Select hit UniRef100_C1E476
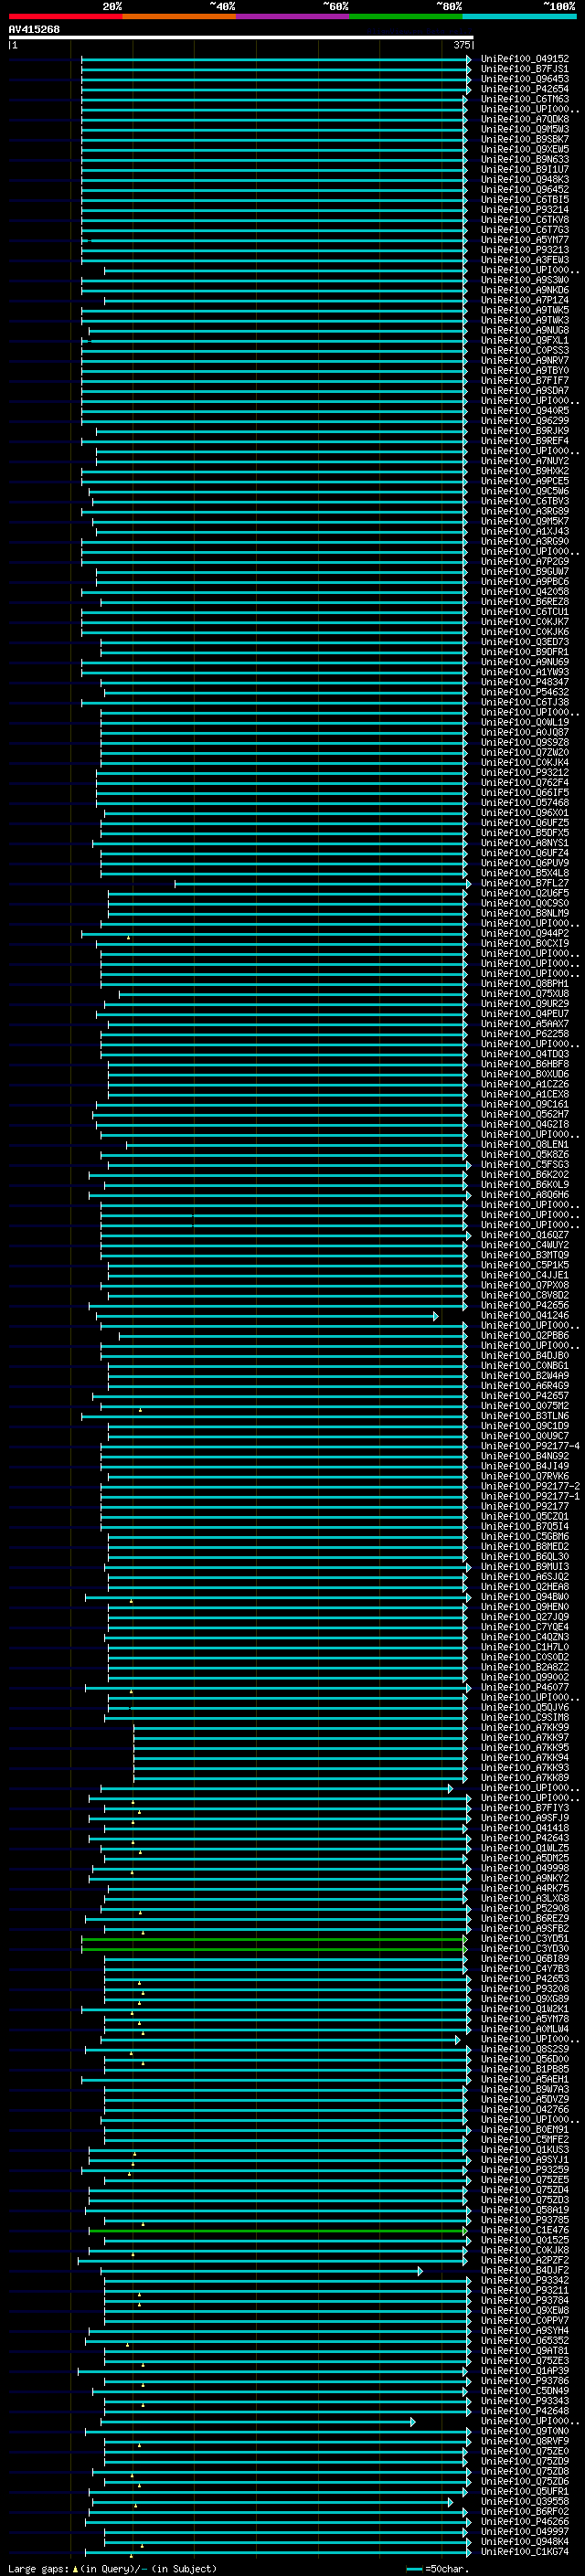Viewport: 585px width, 2576px height. coord(525,2230)
